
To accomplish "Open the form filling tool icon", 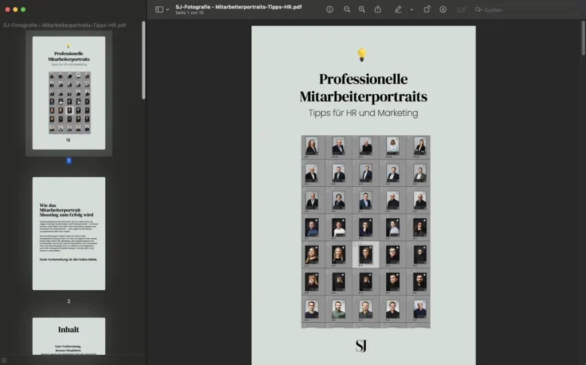I will (461, 10).
